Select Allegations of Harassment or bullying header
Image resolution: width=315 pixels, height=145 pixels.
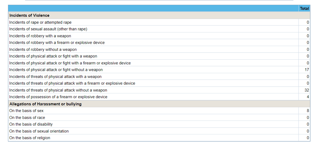point(46,104)
